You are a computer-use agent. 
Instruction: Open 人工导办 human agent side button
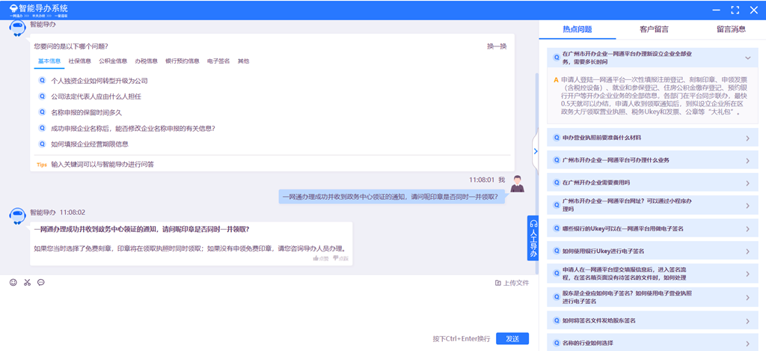click(533, 238)
